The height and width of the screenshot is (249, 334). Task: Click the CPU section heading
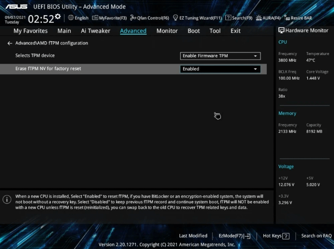(282, 42)
